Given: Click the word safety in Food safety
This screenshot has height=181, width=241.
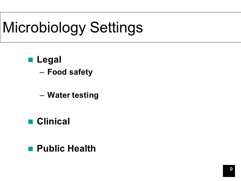Looking at the screenshot, I should (x=81, y=72).
